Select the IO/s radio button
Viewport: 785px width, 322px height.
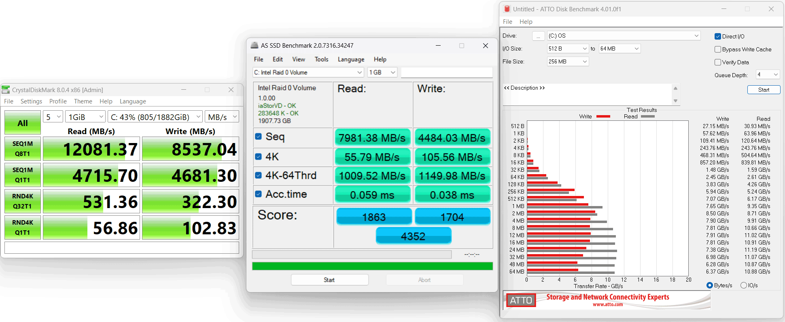(x=743, y=285)
